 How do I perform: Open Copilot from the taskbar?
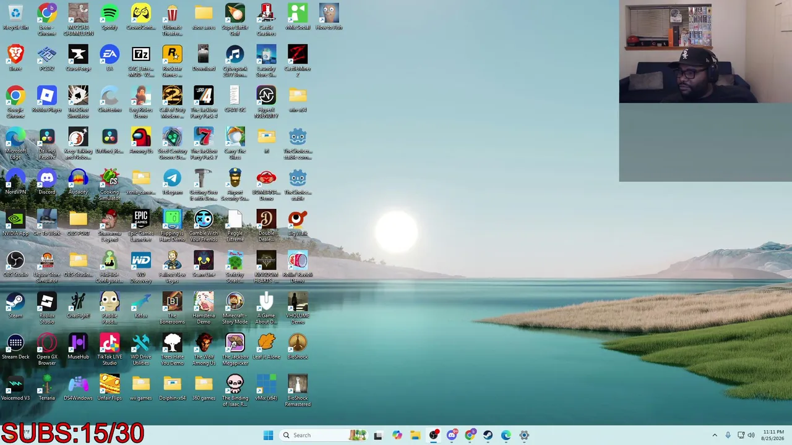pos(397,435)
